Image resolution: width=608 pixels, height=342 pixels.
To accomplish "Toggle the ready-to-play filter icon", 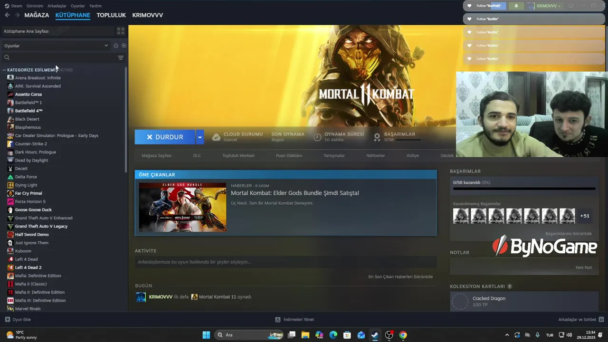I will [124, 46].
